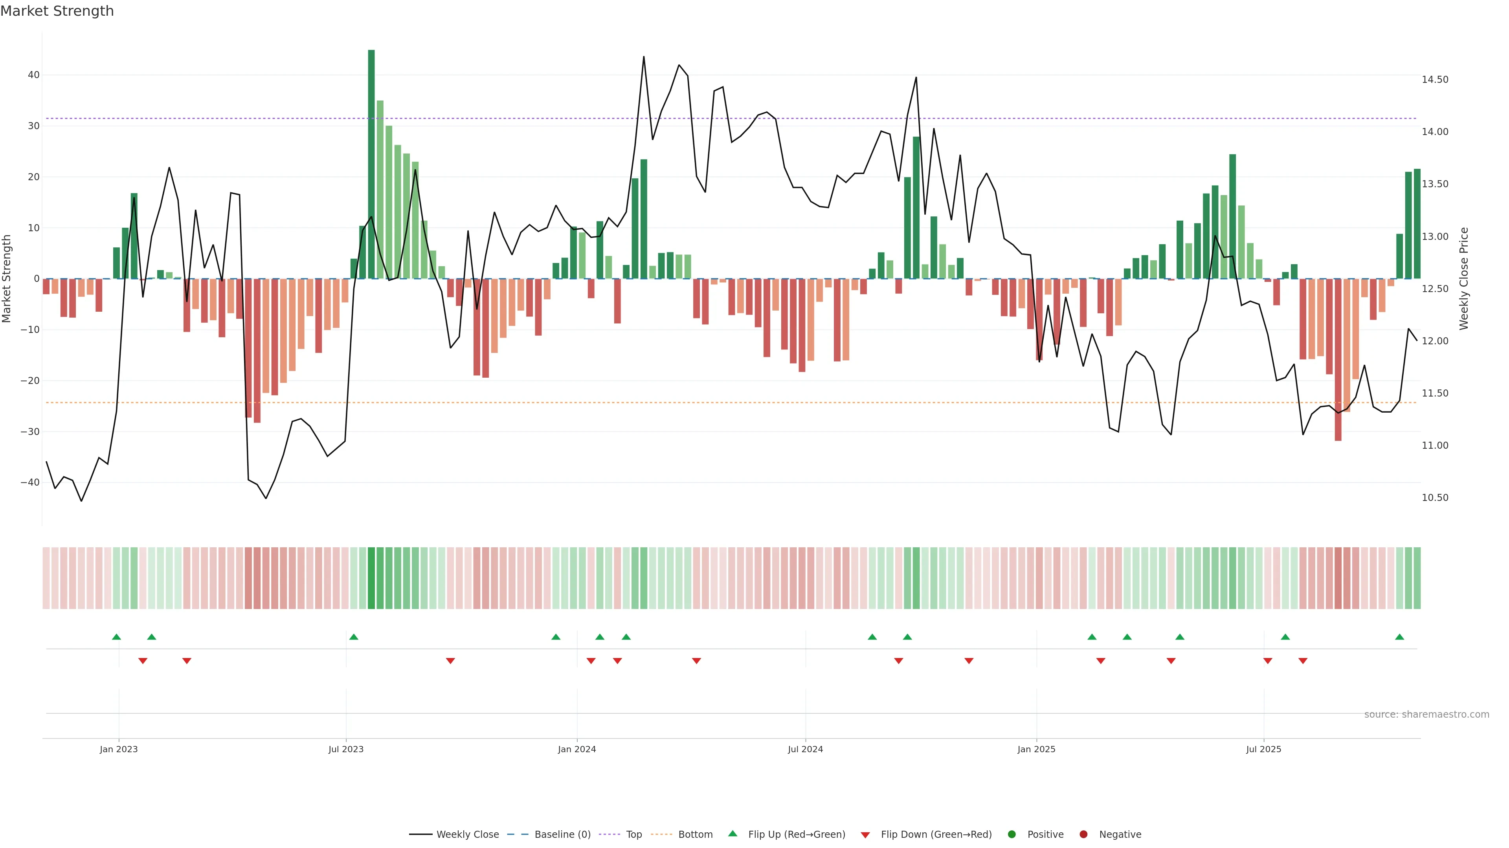Click the darkest green heatmap cell in strip
1509x848 pixels.
pos(371,578)
